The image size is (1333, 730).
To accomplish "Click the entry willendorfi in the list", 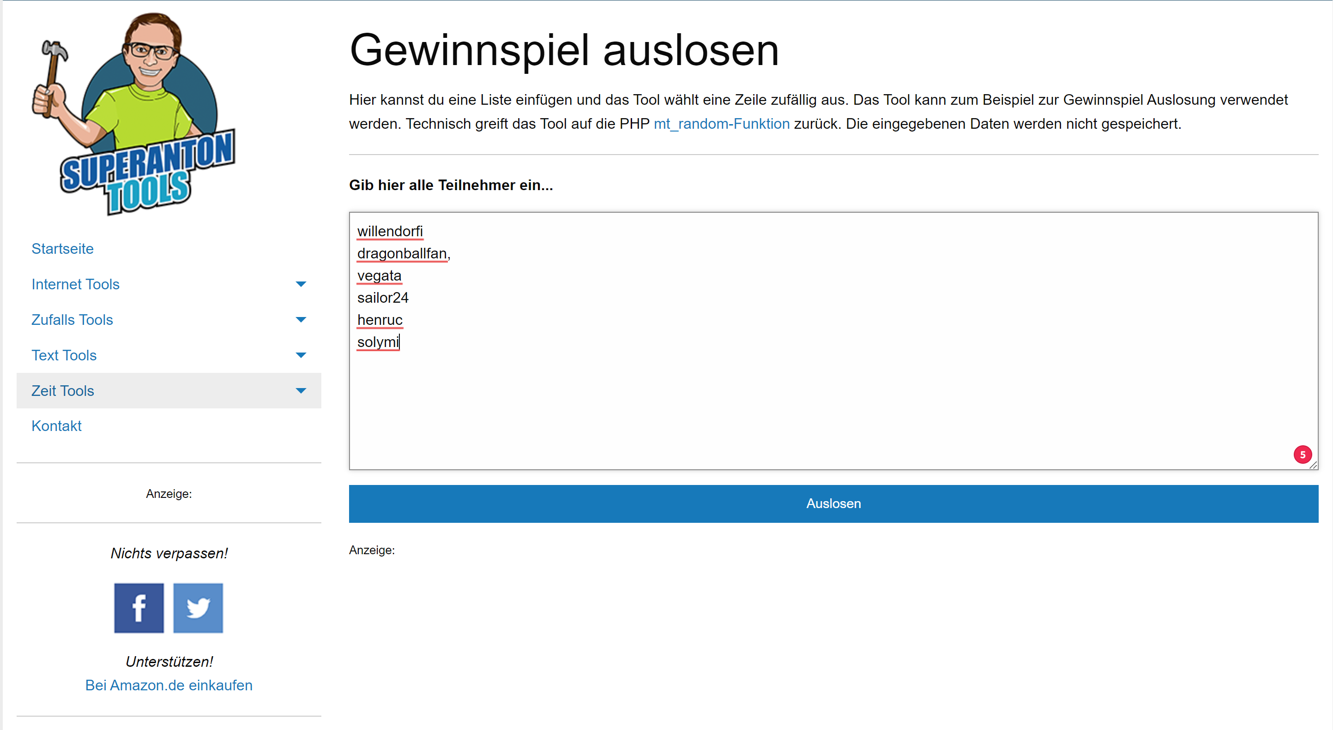I will (390, 231).
